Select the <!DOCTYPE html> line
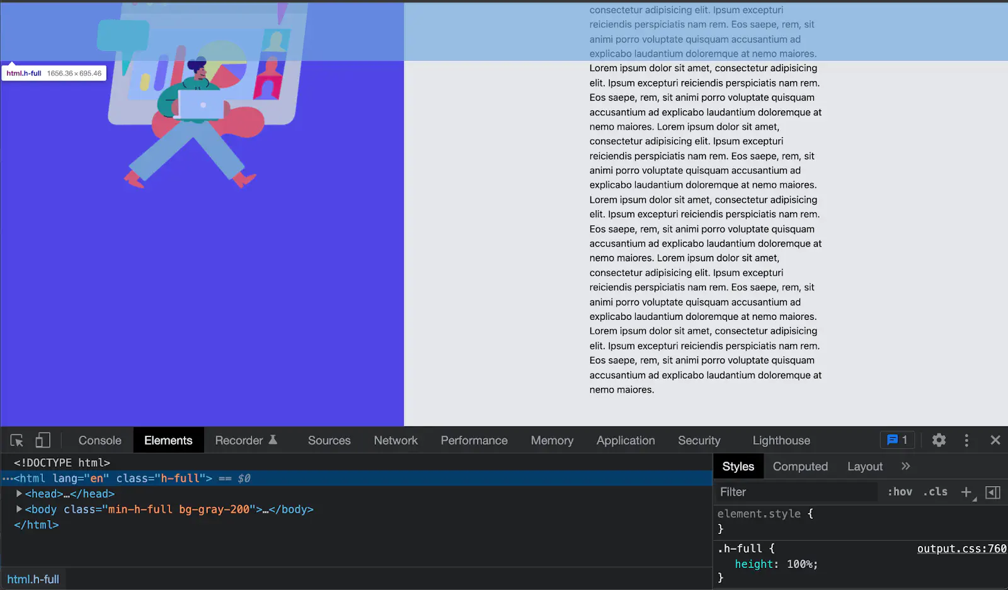 pos(62,463)
